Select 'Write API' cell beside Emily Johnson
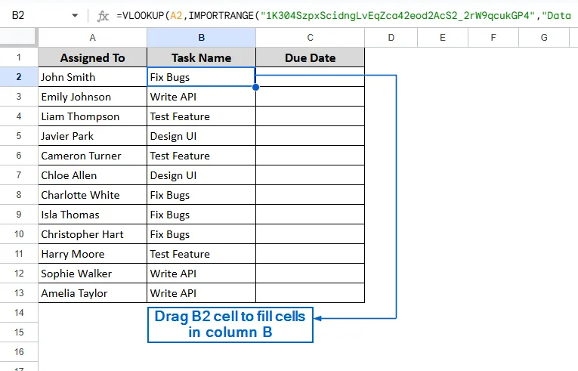The width and height of the screenshot is (578, 371). pos(201,97)
